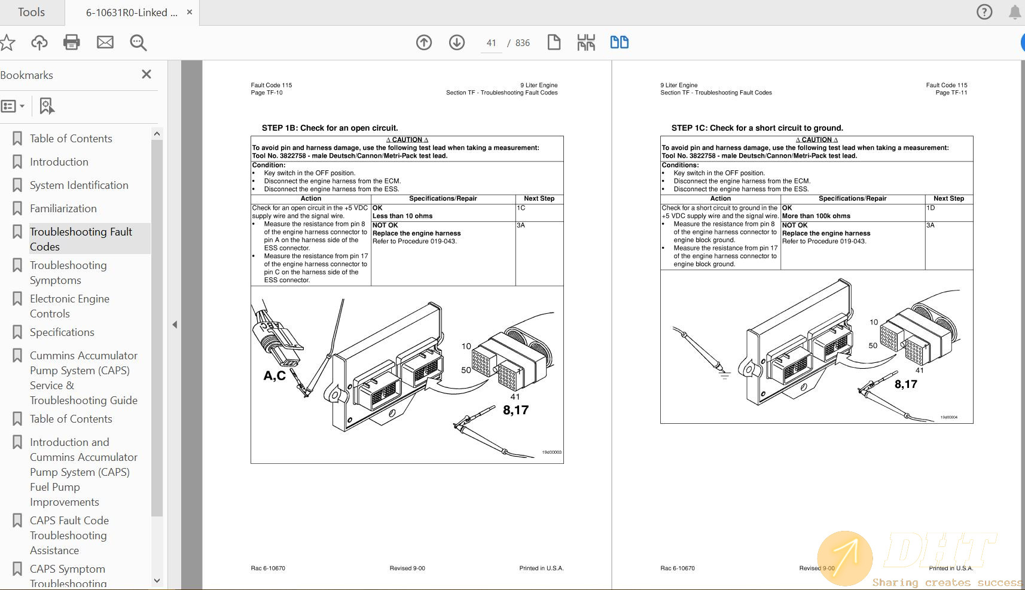Viewport: 1025px width, 590px height.
Task: Close the 6-10631R0-Linked document tab
Action: (190, 12)
